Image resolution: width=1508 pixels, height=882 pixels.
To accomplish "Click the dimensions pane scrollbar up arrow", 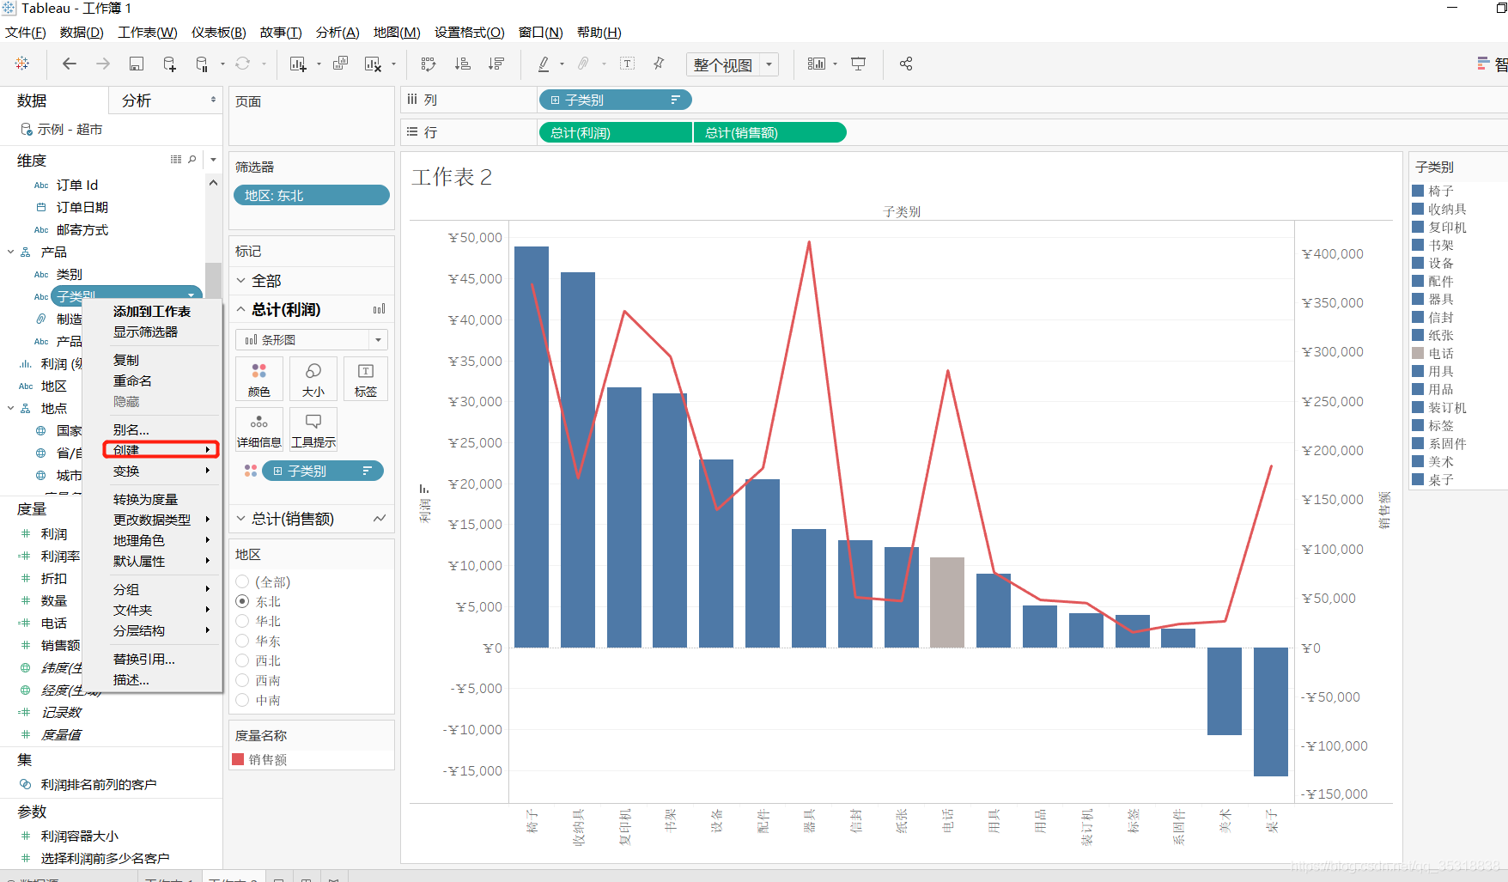I will point(213,183).
